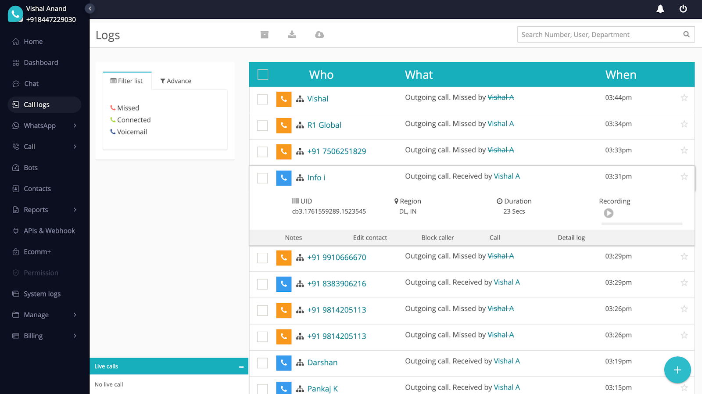The height and width of the screenshot is (394, 702).
Task: Select the checkbox for Darshan call row
Action: (x=262, y=363)
